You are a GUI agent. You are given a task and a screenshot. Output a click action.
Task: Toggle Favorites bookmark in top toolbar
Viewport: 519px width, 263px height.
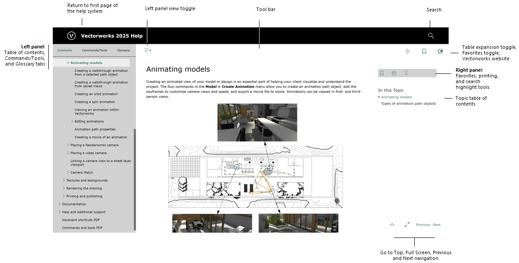(x=424, y=51)
